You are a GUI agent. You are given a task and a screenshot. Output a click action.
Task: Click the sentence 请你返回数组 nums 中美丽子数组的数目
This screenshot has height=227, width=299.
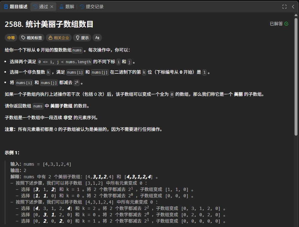coord(47,106)
